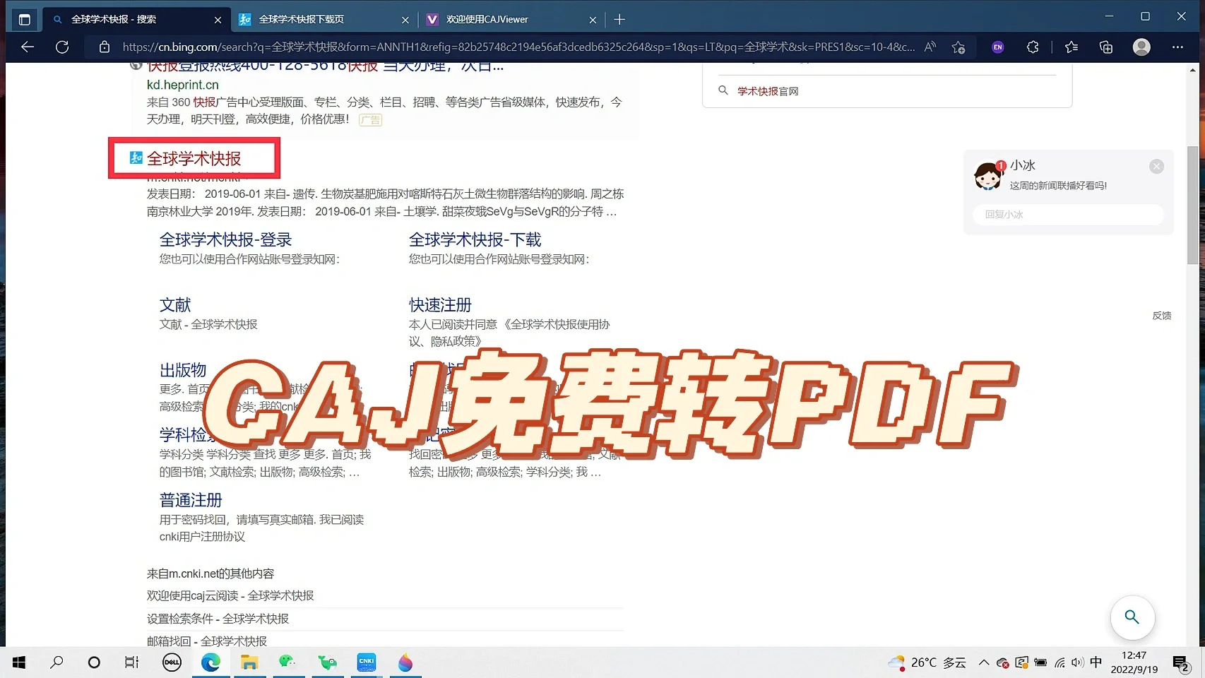
Task: Open the Collections icon
Action: point(1106,47)
